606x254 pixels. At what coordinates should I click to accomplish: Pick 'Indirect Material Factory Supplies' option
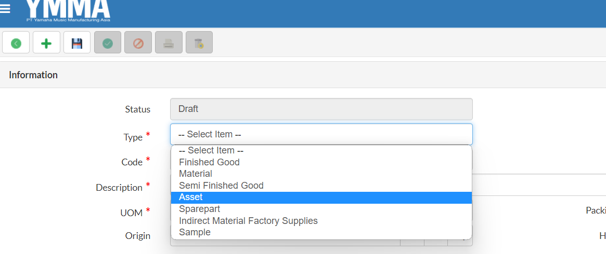(248, 221)
